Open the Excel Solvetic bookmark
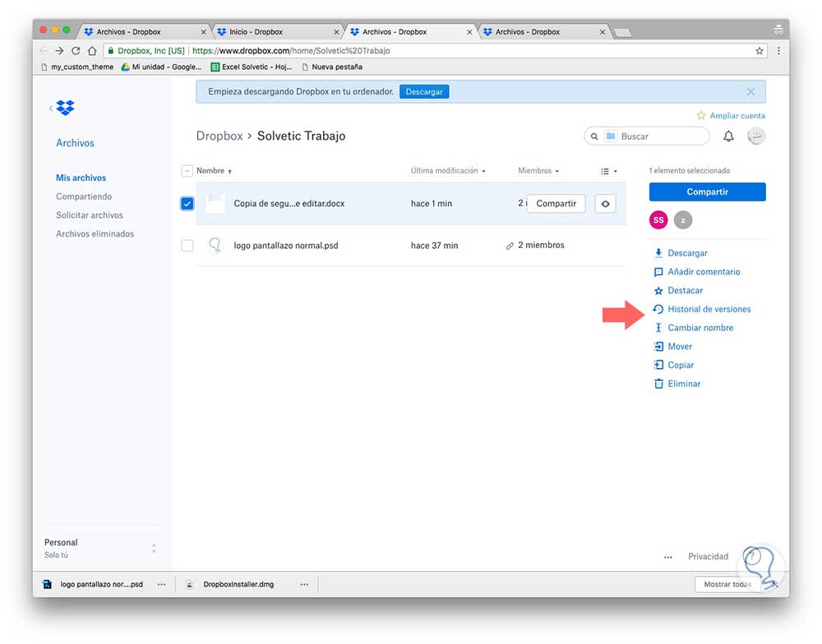Image resolution: width=822 pixels, height=644 pixels. click(x=251, y=67)
